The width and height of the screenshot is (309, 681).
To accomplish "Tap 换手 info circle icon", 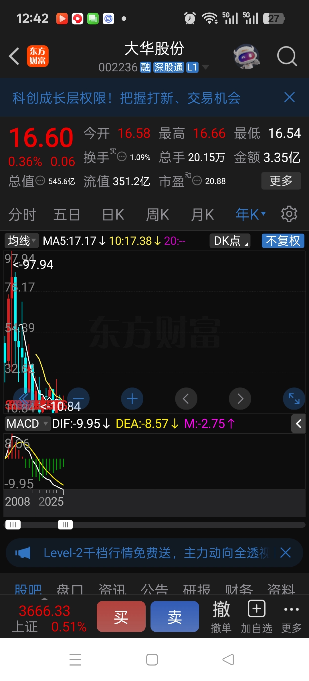I will coord(122,156).
